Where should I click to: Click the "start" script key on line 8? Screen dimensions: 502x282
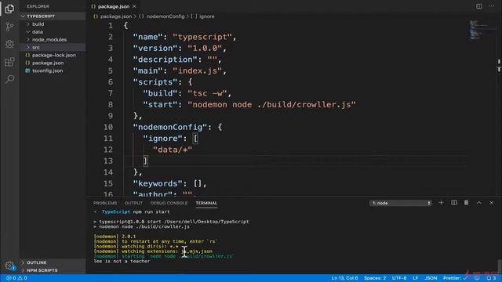160,104
